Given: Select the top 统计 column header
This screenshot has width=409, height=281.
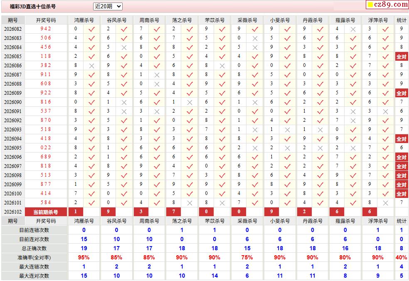Looking at the screenshot, I should (402, 20).
